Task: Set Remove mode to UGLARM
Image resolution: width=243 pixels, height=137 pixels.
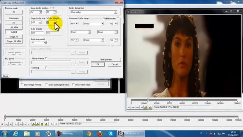Action: click(14, 27)
